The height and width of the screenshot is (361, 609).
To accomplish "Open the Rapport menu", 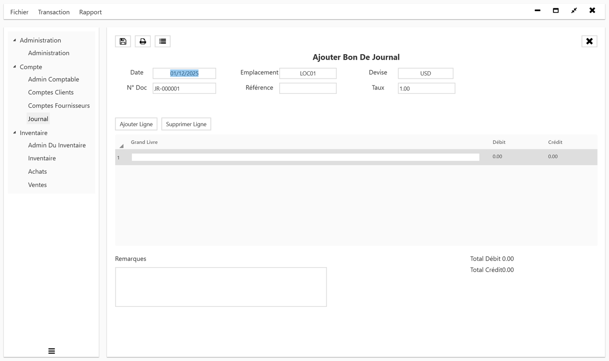I will pos(90,12).
